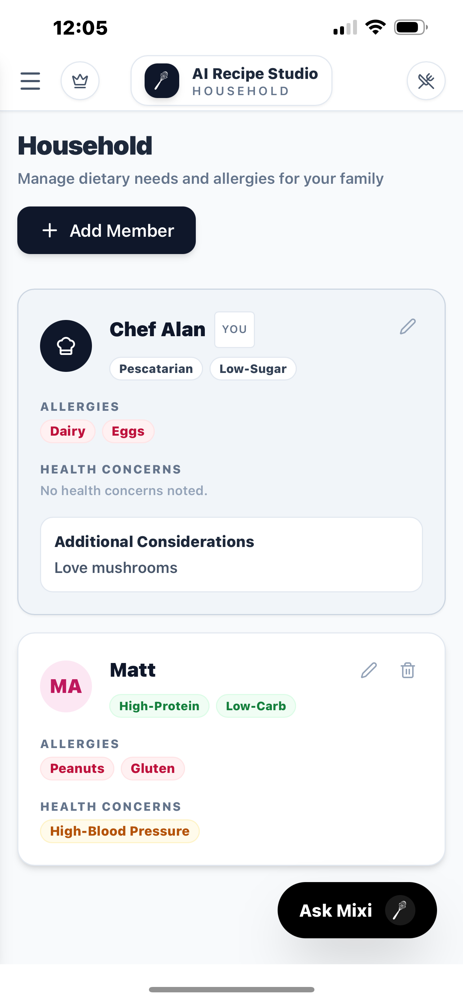This screenshot has height=1001, width=463.
Task: Tap the Dairy allergy chip
Action: coord(67,431)
